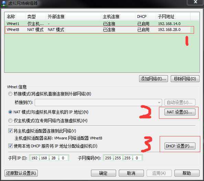
Task: Click 已连接 host cell in VMnet8 row
Action: (x=109, y=30)
